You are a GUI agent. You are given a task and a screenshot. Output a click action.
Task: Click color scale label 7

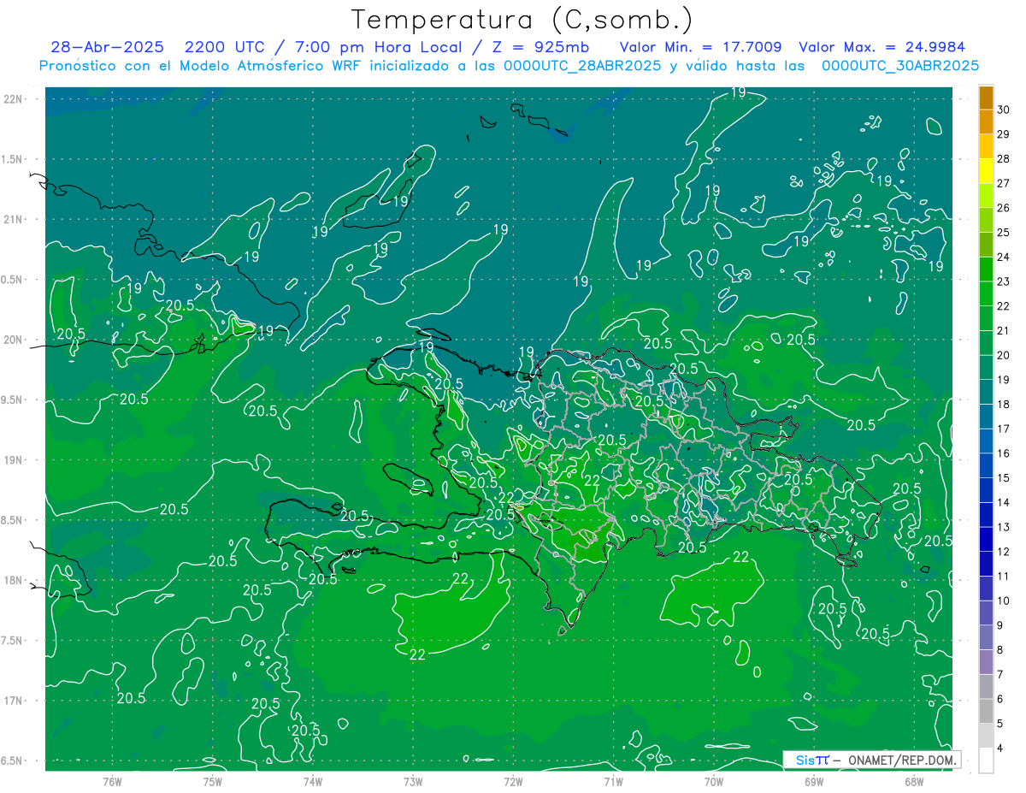(x=1002, y=675)
